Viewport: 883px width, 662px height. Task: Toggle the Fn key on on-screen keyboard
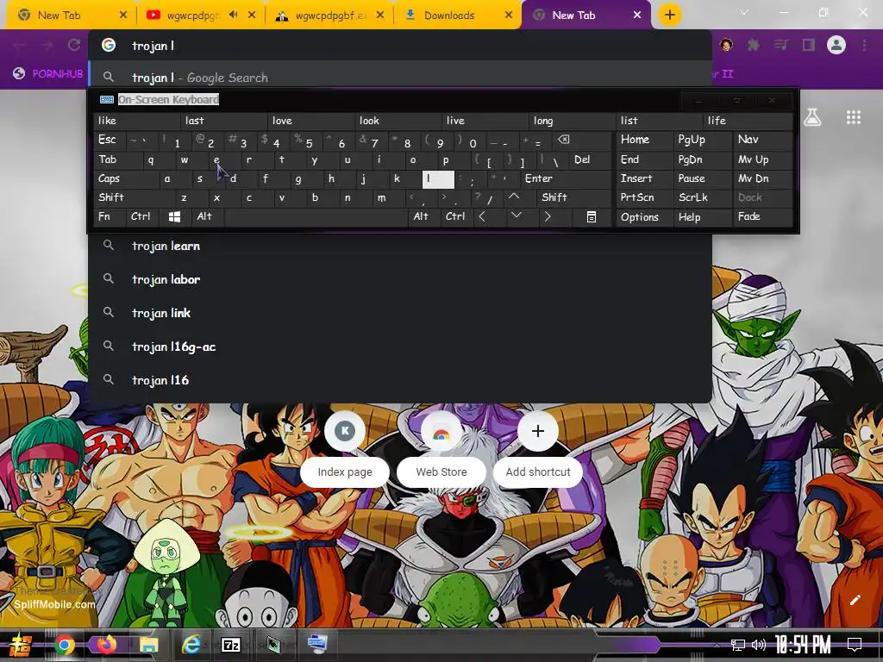pos(110,216)
